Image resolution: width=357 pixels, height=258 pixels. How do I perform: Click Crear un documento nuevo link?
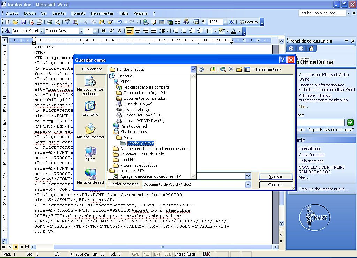click(324, 189)
